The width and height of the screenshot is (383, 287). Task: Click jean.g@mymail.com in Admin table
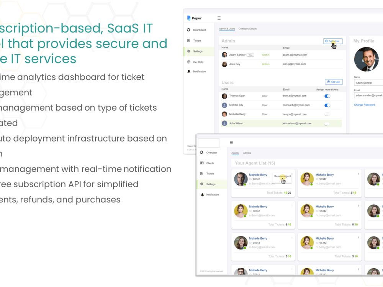tap(294, 64)
